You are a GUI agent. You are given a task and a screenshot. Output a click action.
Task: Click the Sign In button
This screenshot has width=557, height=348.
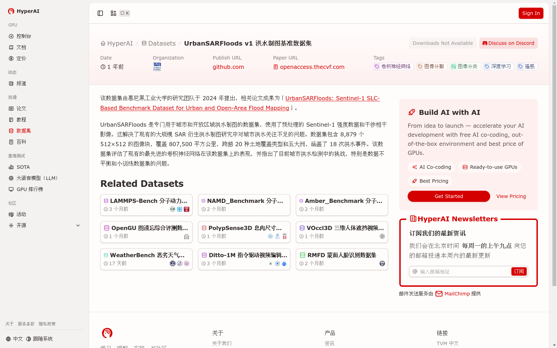[x=531, y=13]
